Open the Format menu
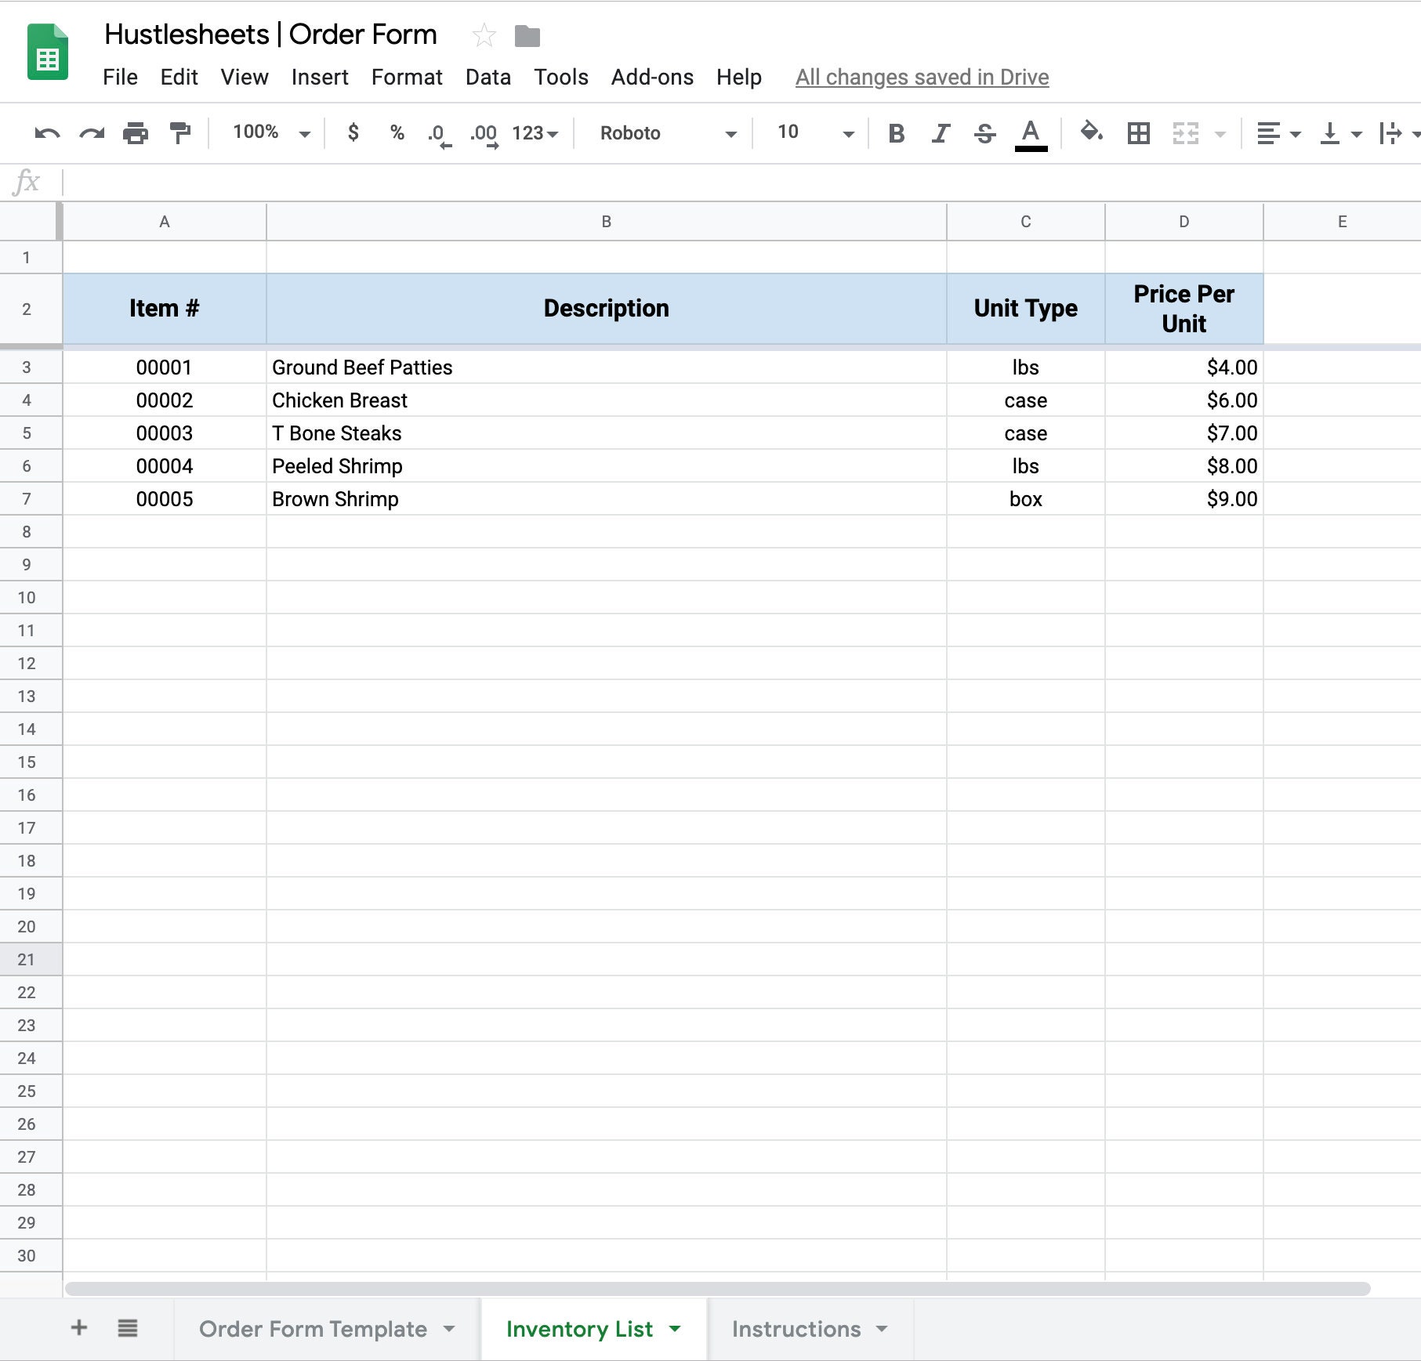Image resolution: width=1421 pixels, height=1361 pixels. [x=407, y=77]
